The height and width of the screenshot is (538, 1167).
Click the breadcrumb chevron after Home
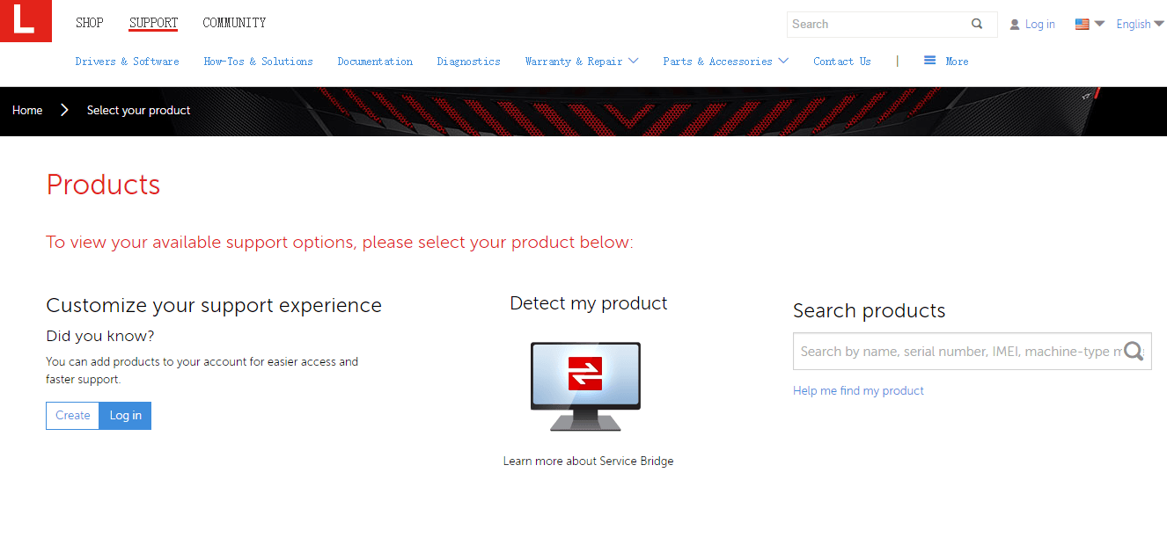(64, 110)
